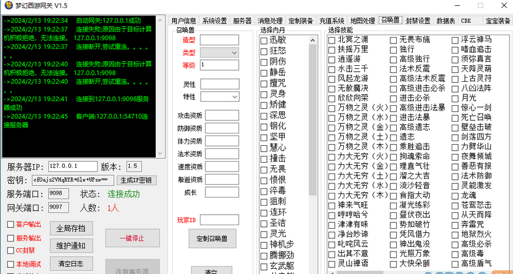Image resolution: width=513 pixels, height=274 pixels.
Task: Click the 定制召唤兽 button
Action: 212,239
